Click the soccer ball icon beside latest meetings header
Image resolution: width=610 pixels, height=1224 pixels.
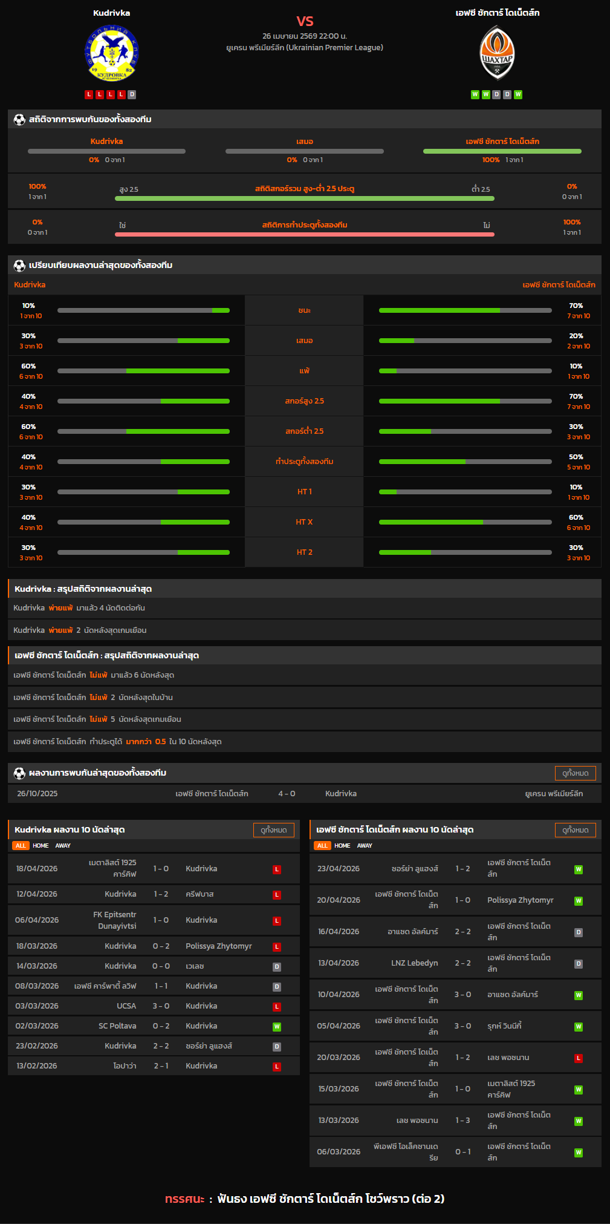(19, 773)
